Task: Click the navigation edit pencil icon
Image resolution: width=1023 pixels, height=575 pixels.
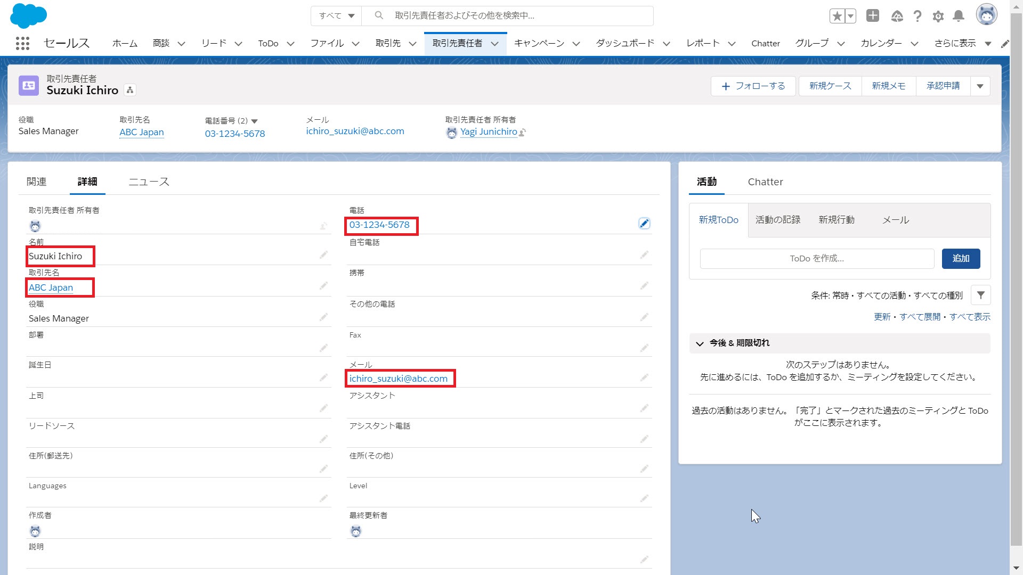Action: (x=1005, y=44)
